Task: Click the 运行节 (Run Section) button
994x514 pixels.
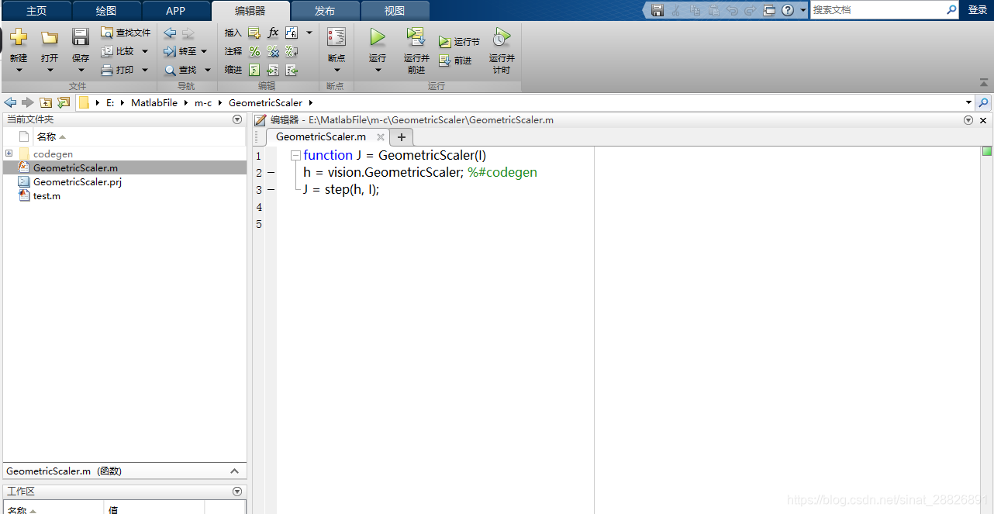Action: pyautogui.click(x=459, y=42)
